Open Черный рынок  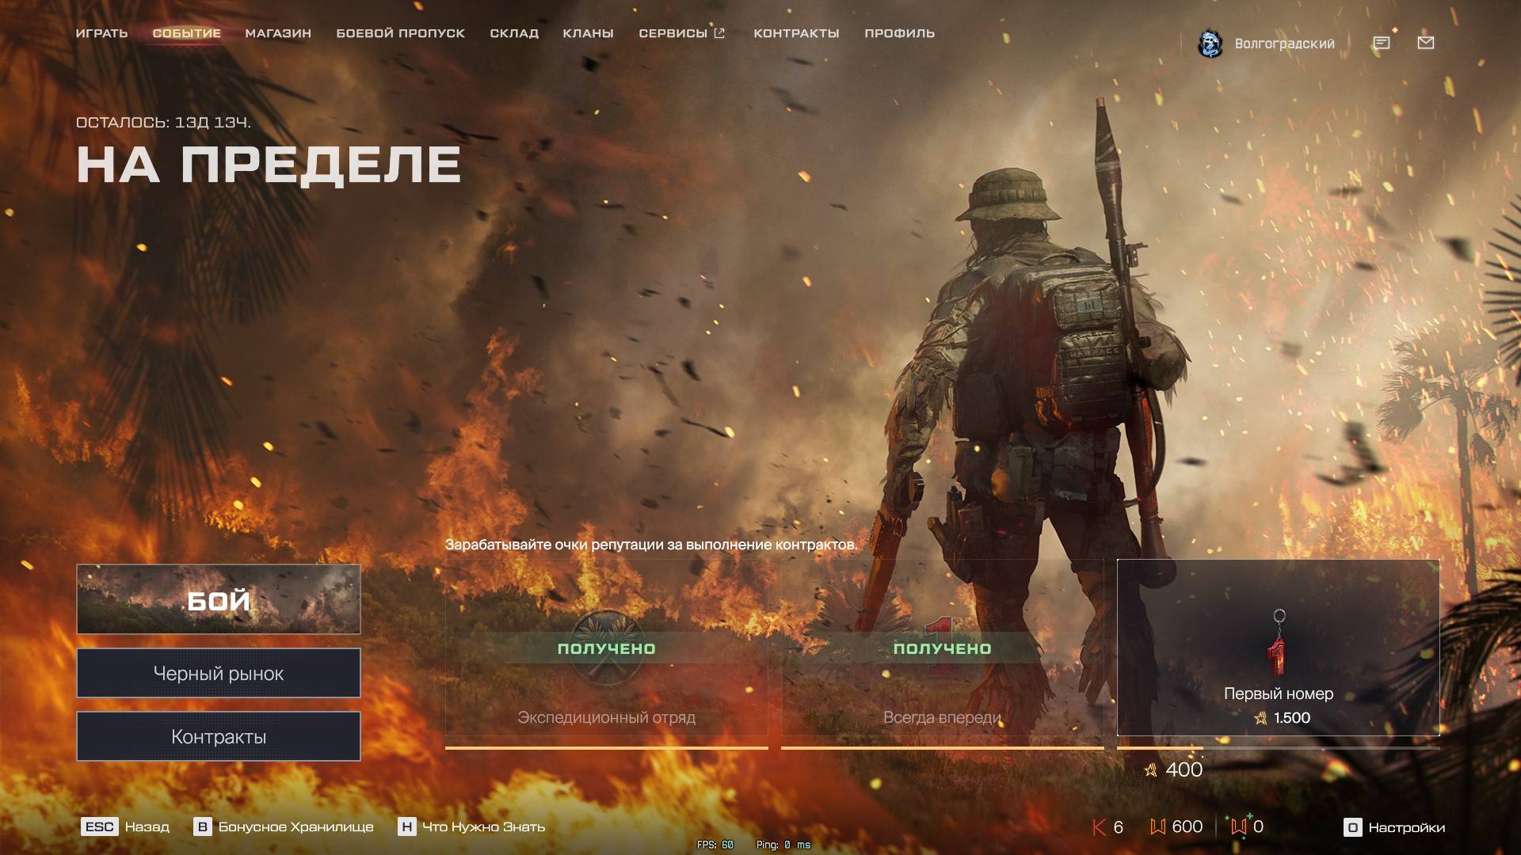[x=218, y=673]
